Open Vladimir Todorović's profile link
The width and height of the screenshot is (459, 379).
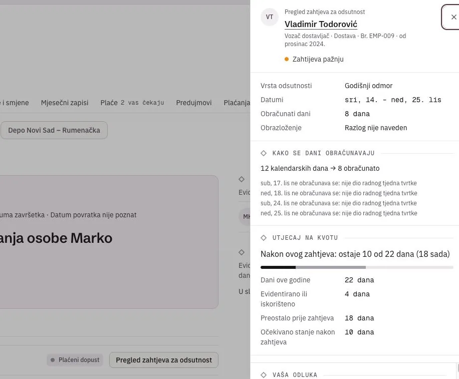click(x=321, y=24)
